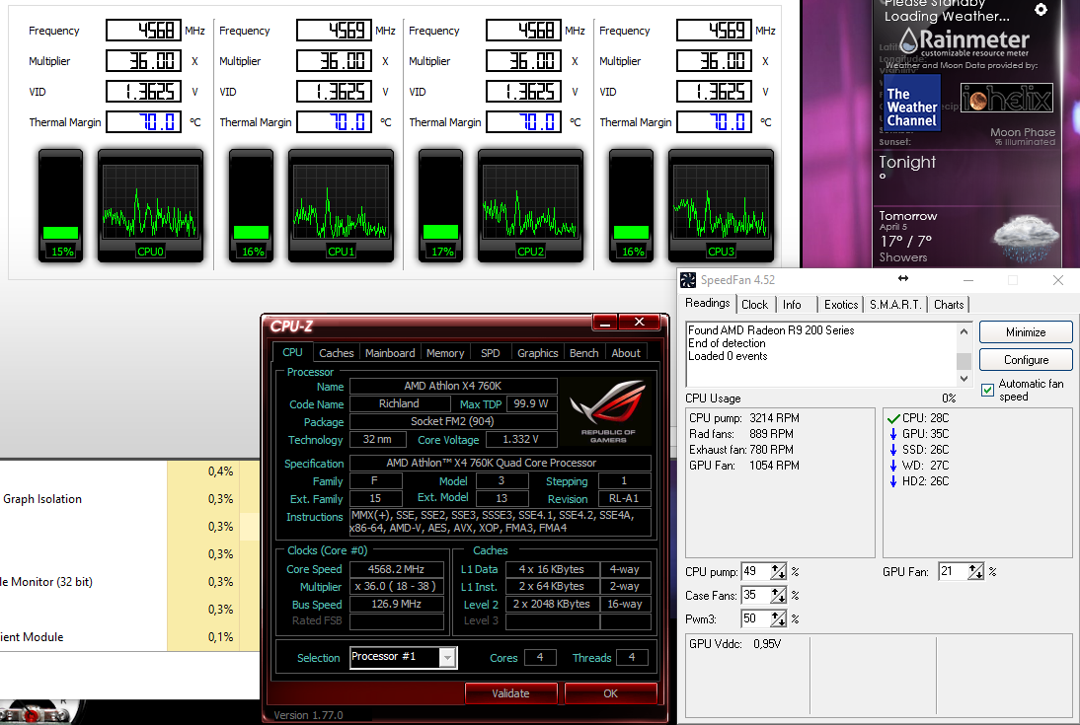The height and width of the screenshot is (725, 1080).
Task: Click the blue arrow beside GPU: 35C
Action: click(x=893, y=434)
